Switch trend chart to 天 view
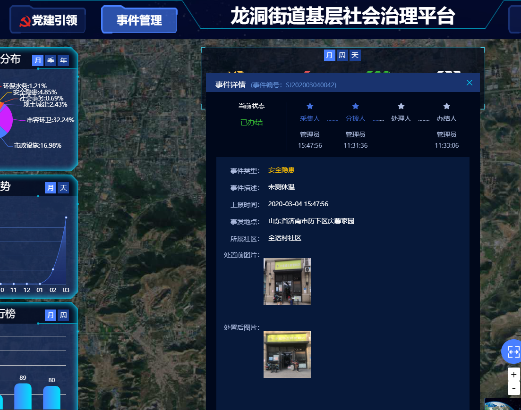This screenshot has height=410, width=521. coord(63,188)
